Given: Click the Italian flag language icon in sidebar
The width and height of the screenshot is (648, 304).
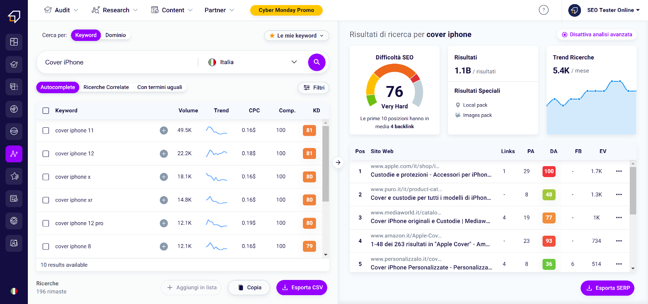Looking at the screenshot, I should [x=14, y=291].
